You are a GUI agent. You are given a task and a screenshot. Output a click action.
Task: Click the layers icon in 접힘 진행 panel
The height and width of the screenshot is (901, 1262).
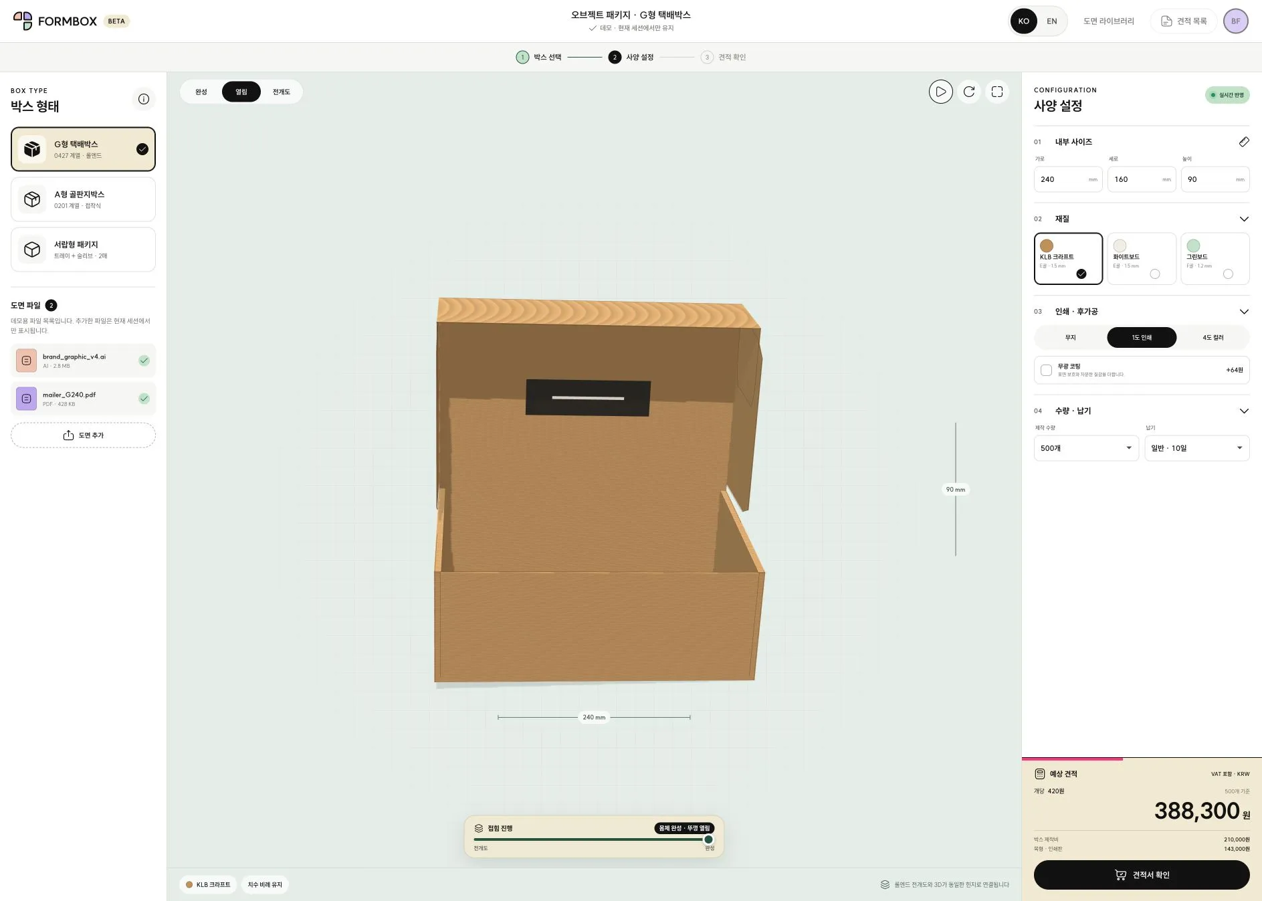479,828
